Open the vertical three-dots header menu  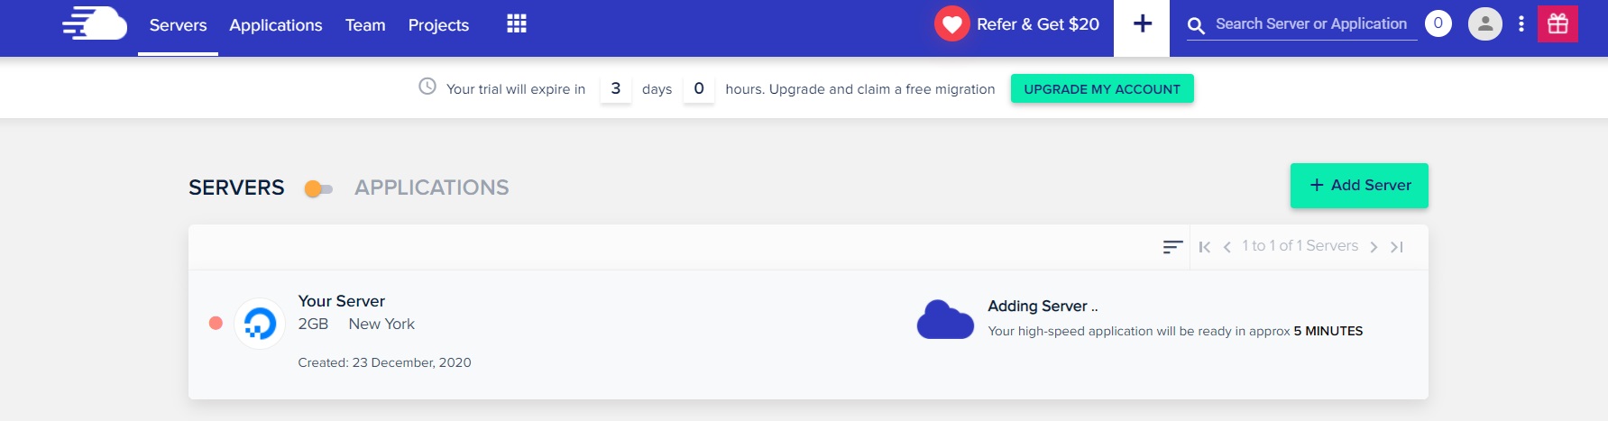tap(1521, 24)
